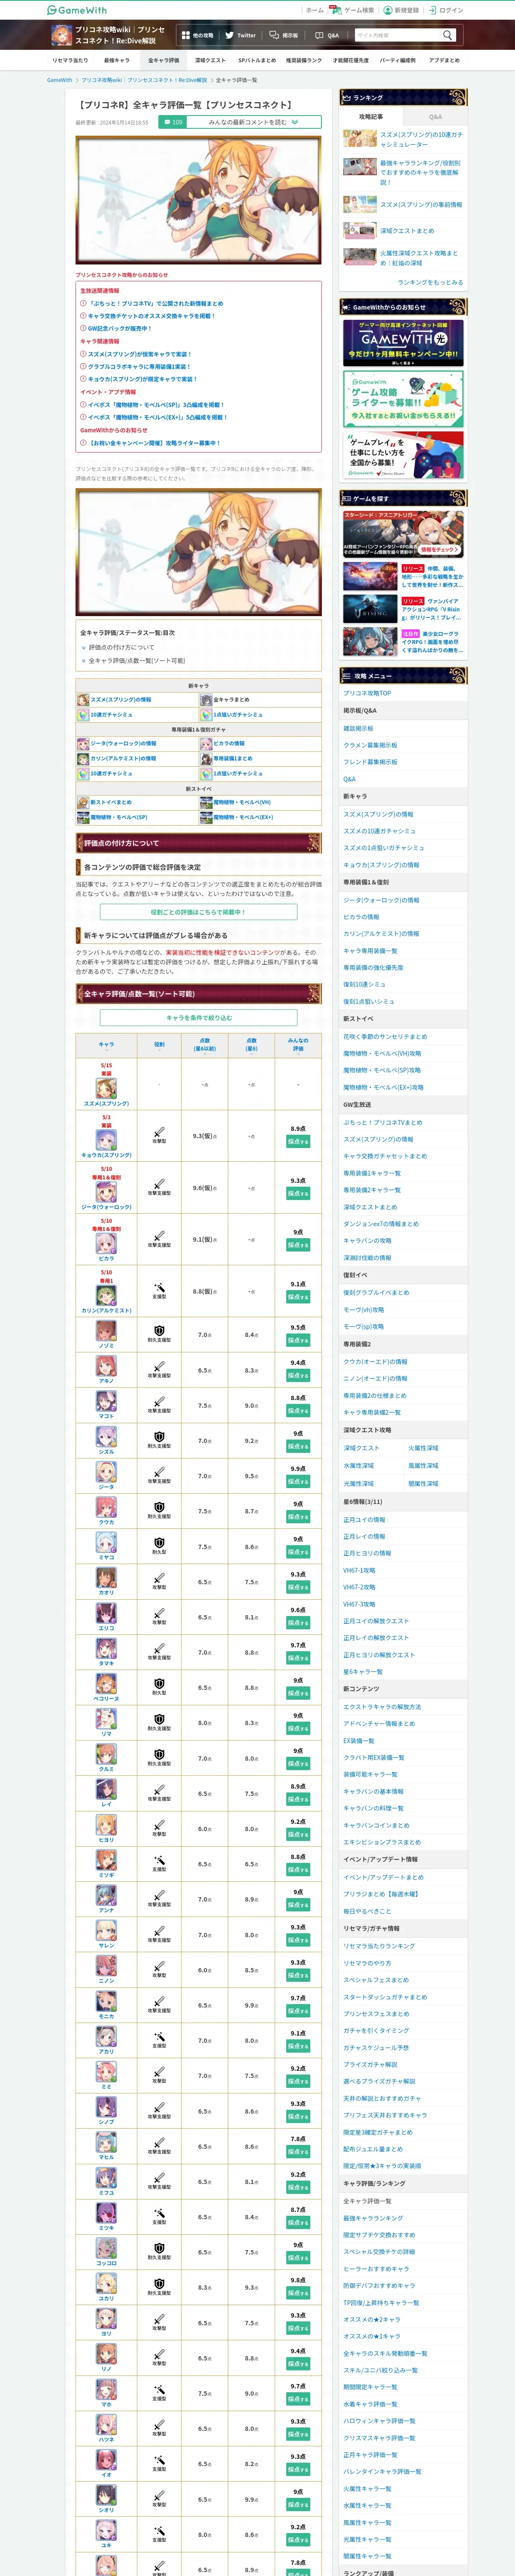Click the GameWith logo in the header

pyautogui.click(x=77, y=10)
